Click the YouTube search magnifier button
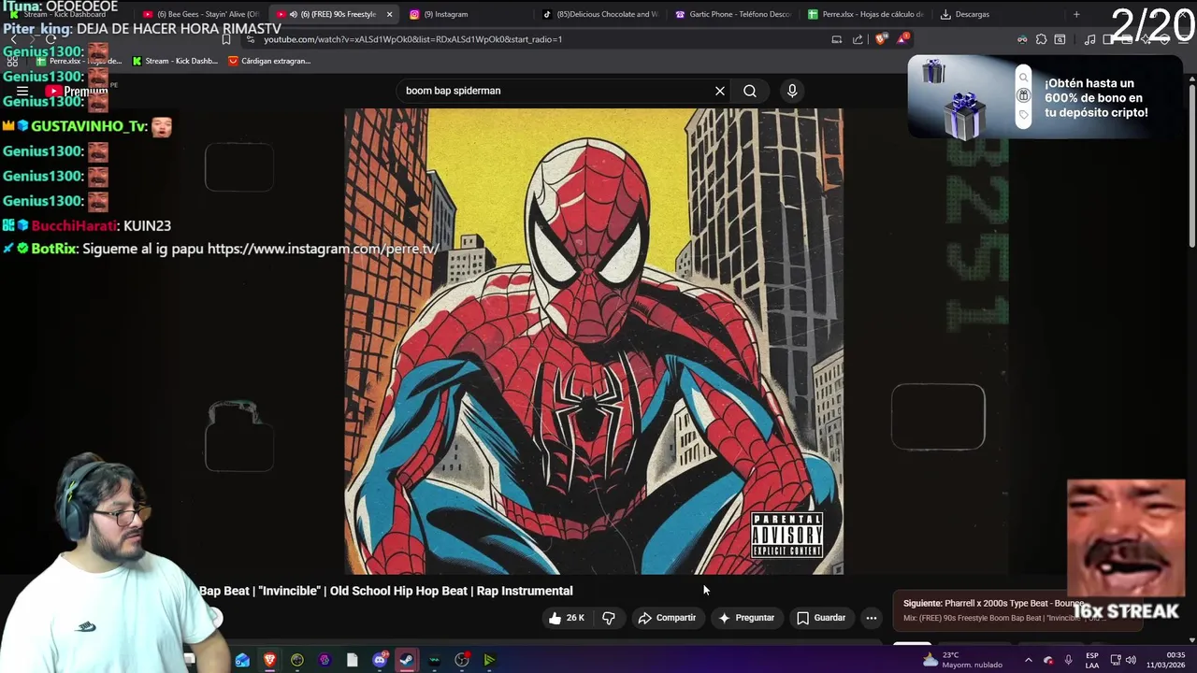This screenshot has width=1197, height=673. coord(750,91)
